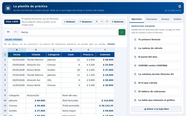Select the HOJA LIBRE badge
Screen dimensions: 186x116
(x=12, y=22)
